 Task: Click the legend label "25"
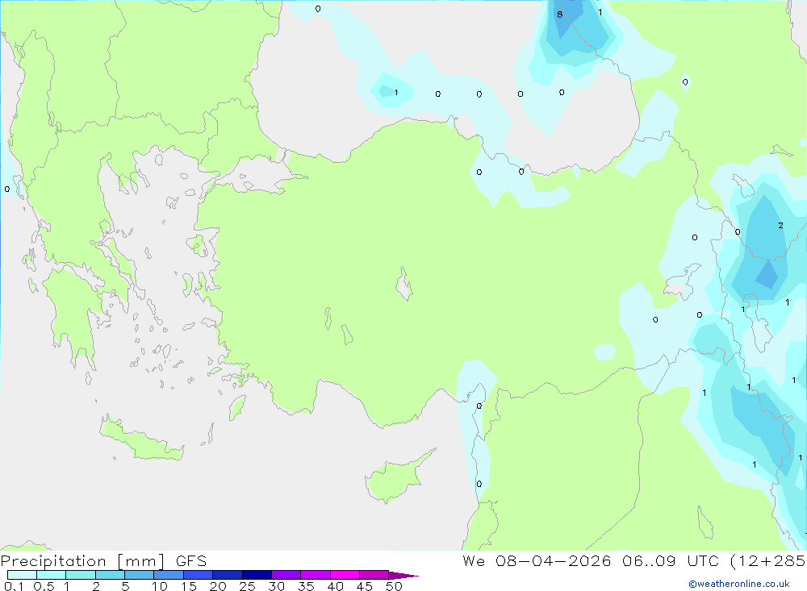point(248,586)
